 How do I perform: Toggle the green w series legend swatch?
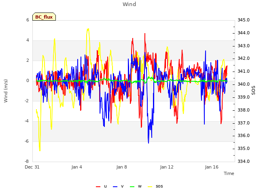click(132, 187)
